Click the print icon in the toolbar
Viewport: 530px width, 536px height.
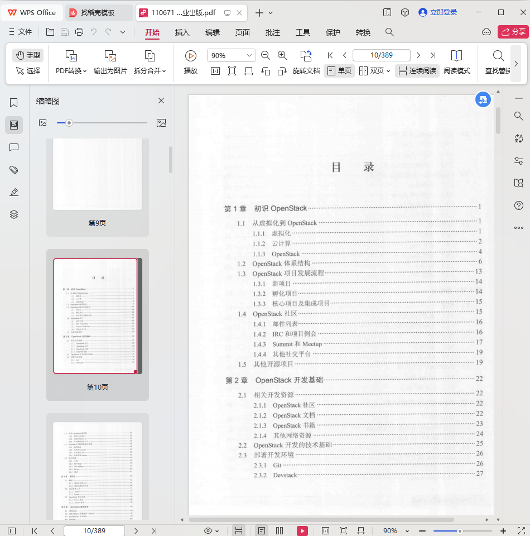(79, 32)
